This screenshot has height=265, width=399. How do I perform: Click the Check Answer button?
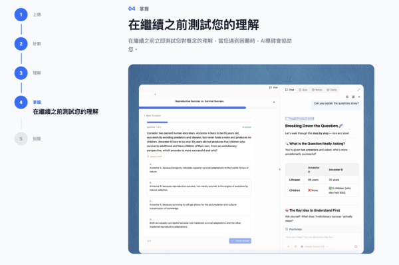240,241
